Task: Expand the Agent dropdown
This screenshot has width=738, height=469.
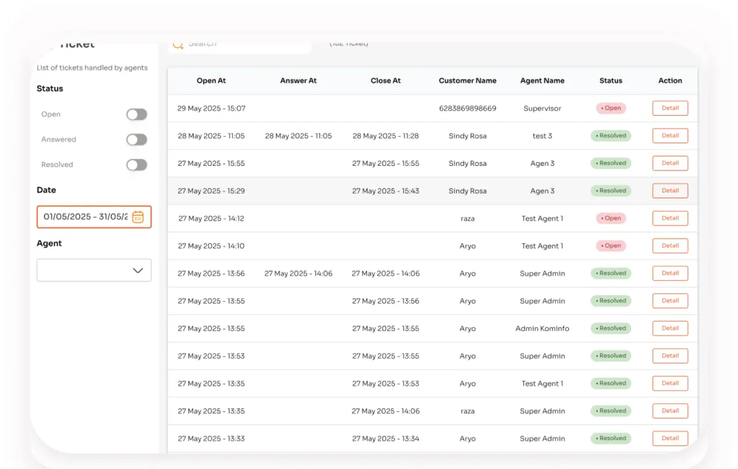Action: [94, 270]
